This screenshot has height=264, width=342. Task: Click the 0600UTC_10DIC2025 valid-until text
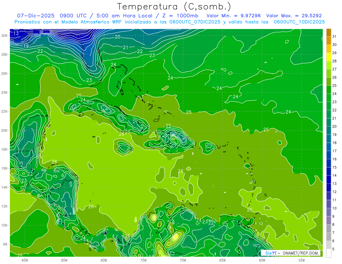(300, 22)
